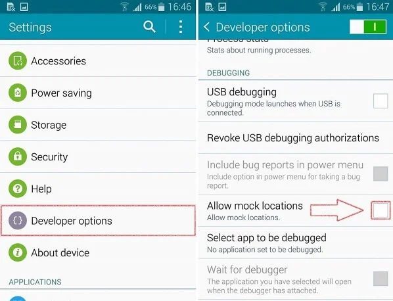Tap the Security padlock icon
The height and width of the screenshot is (301, 393).
click(x=18, y=156)
